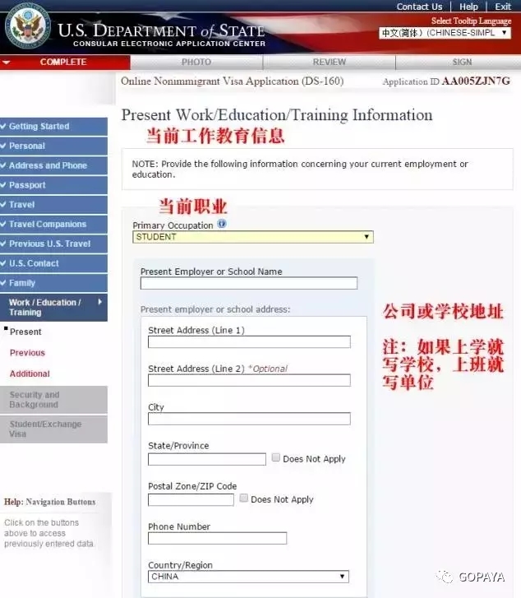This screenshot has height=598, width=521.
Task: Open the Getting Started section
Action: click(x=53, y=126)
